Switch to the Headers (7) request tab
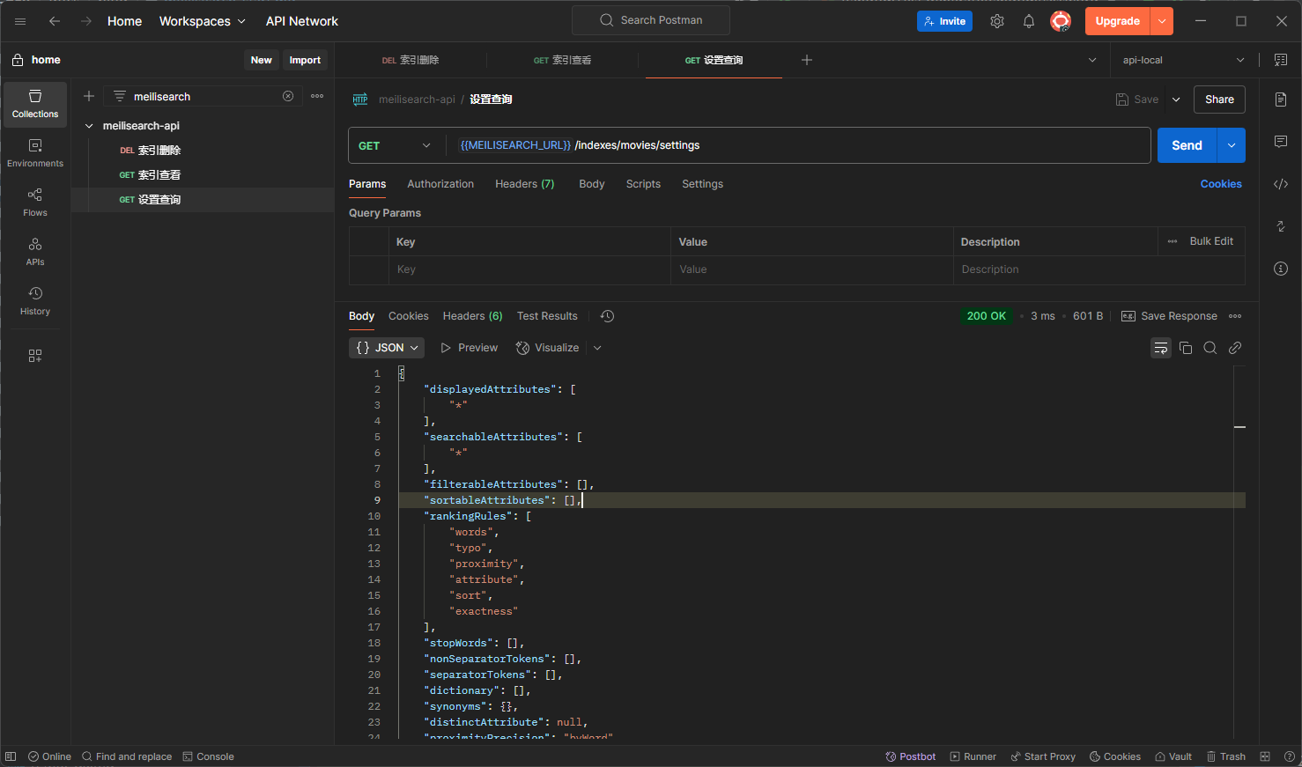 pyautogui.click(x=524, y=183)
